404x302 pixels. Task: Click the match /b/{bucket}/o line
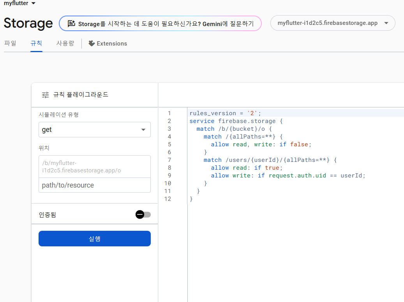click(234, 129)
